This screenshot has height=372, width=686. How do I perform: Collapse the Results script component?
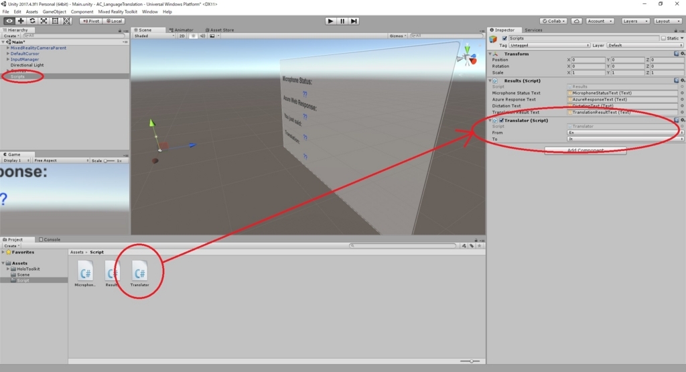point(490,80)
